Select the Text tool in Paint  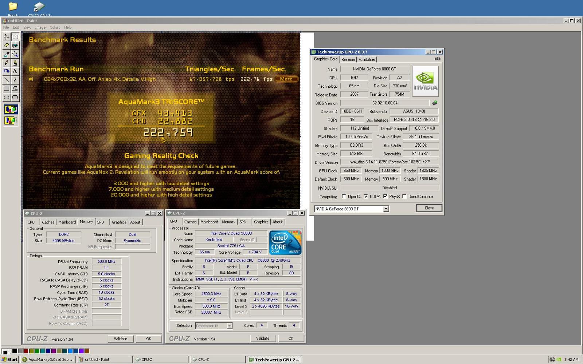click(x=15, y=71)
